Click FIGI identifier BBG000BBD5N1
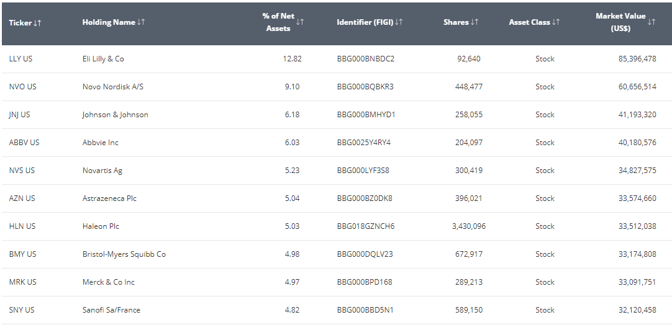The height and width of the screenshot is (325, 672). pyautogui.click(x=365, y=309)
